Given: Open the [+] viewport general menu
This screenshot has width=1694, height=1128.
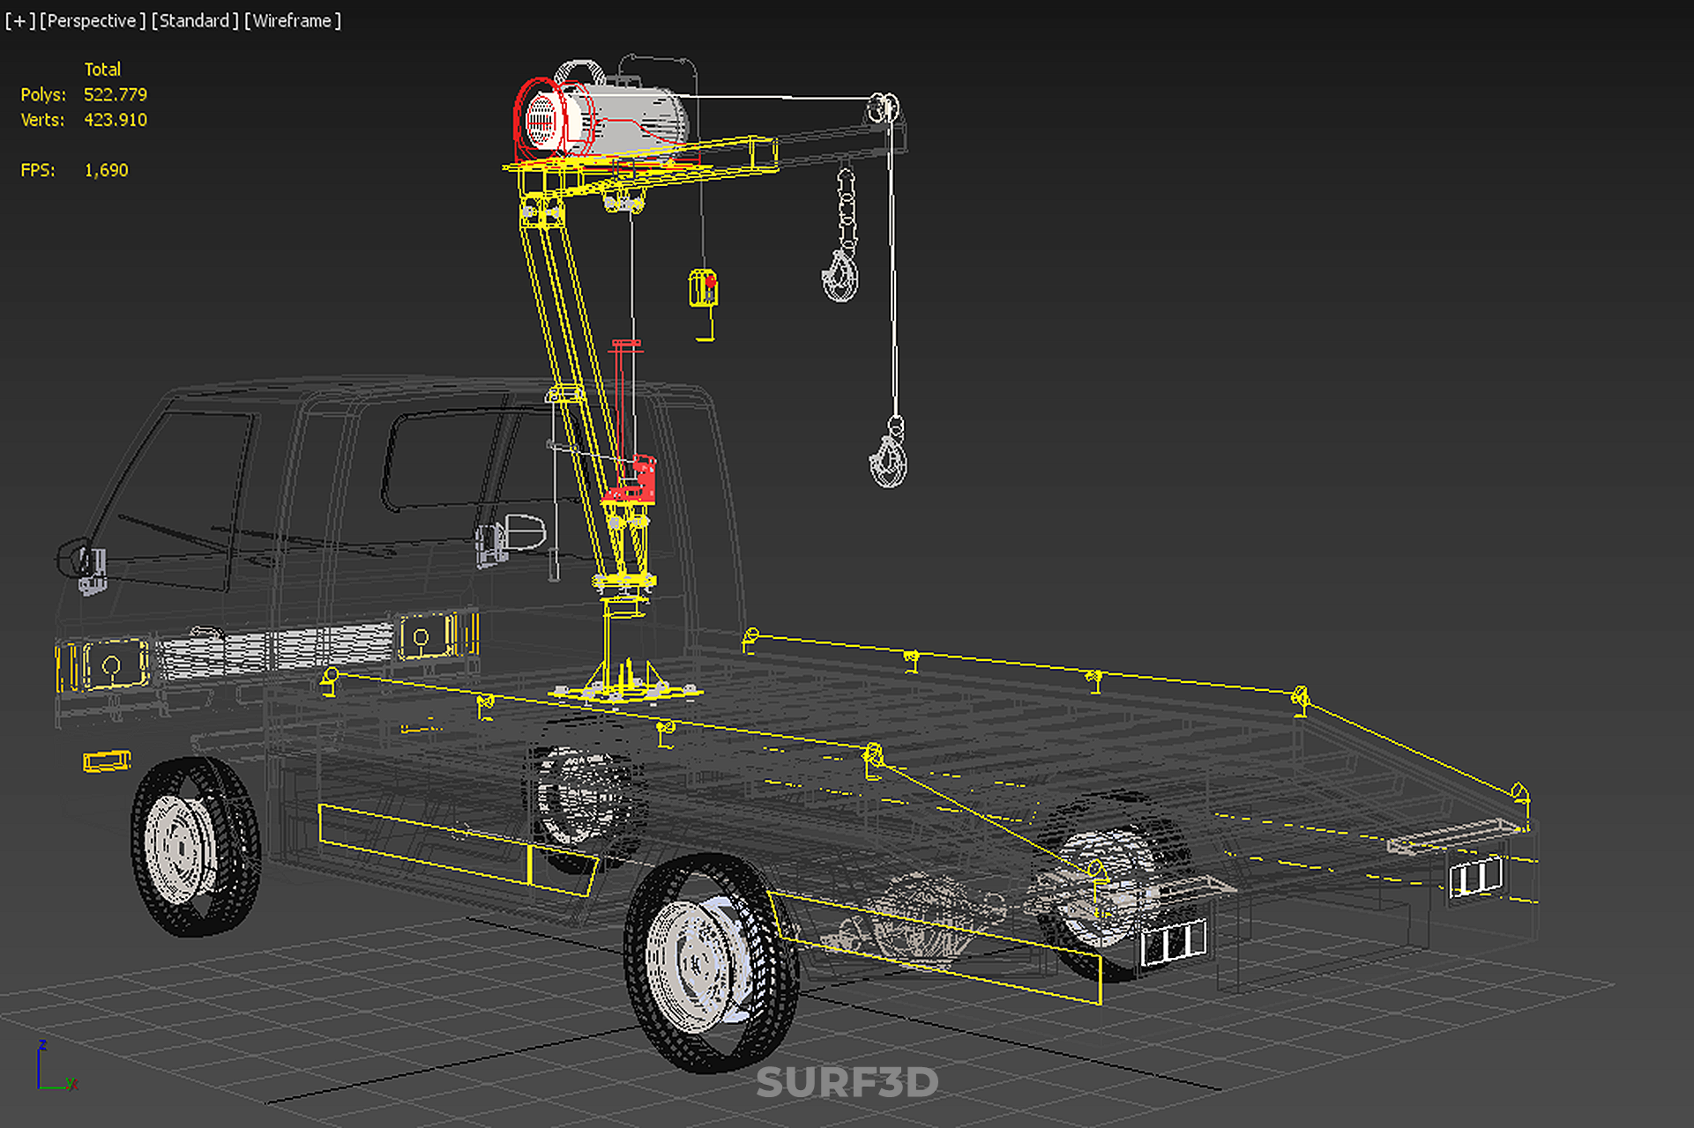Looking at the screenshot, I should pyautogui.click(x=19, y=20).
